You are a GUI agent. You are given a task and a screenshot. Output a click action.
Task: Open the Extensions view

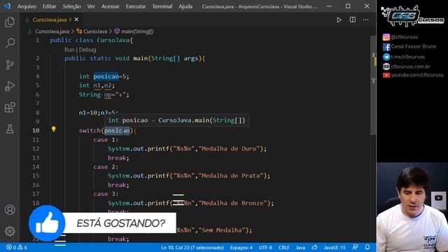click(10, 108)
